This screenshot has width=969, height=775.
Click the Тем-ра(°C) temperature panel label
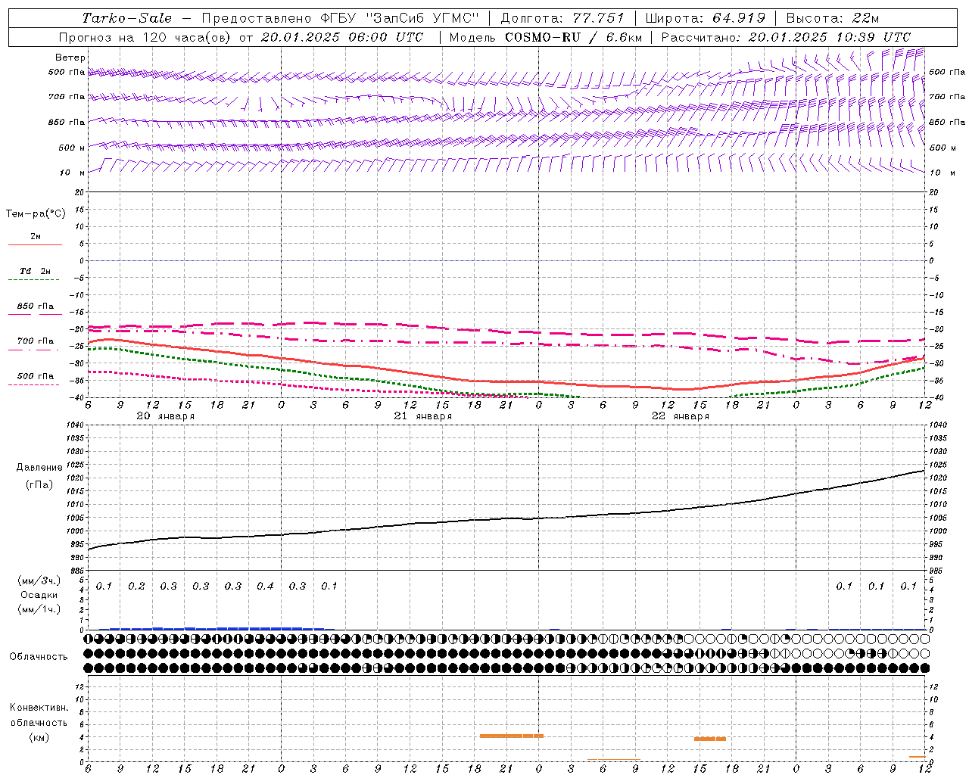(x=36, y=214)
